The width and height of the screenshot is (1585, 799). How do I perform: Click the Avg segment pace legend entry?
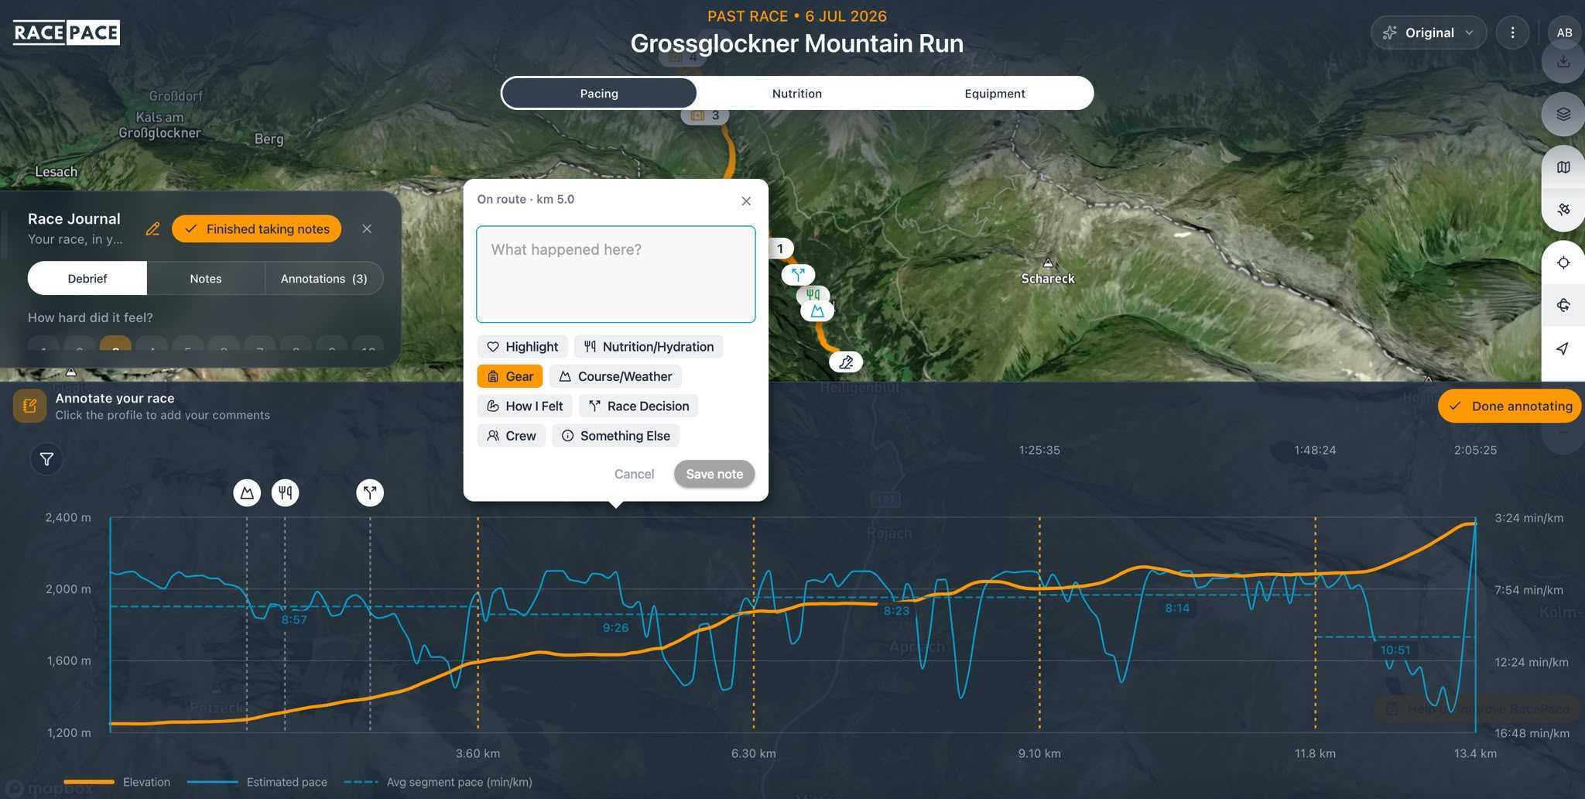[x=438, y=782]
